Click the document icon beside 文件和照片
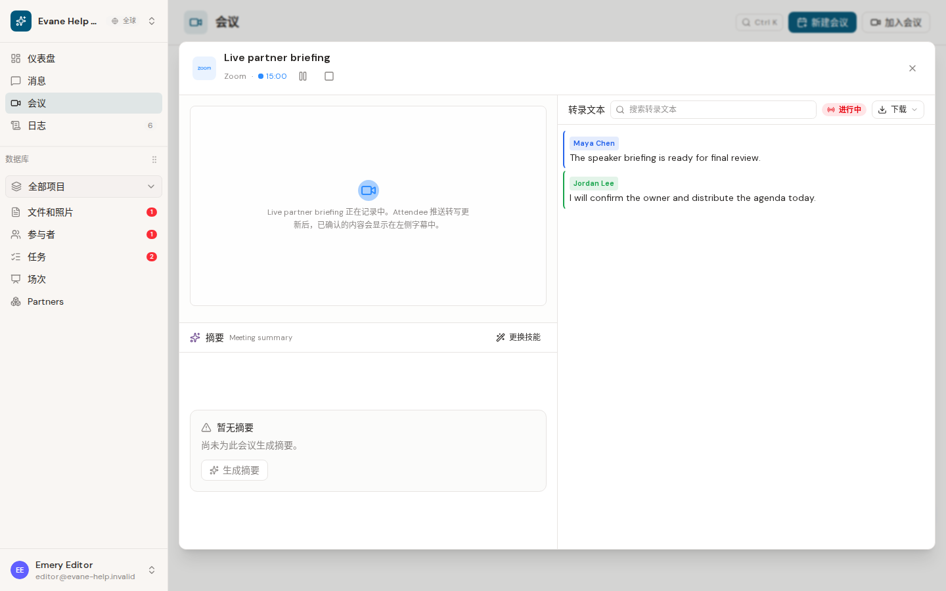The image size is (946, 591). [16, 212]
